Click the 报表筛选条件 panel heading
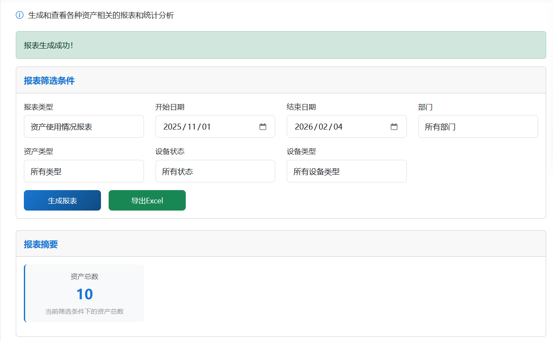 [49, 81]
